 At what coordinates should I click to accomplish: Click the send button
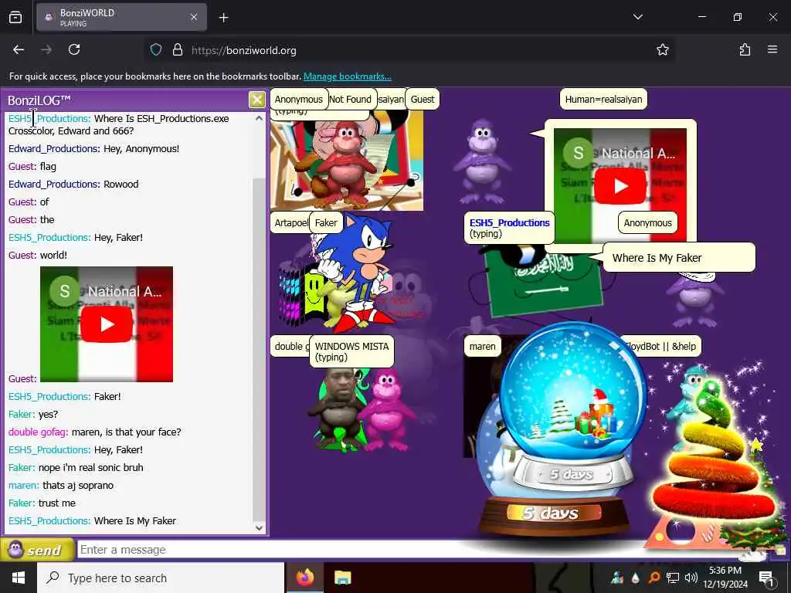[x=37, y=550]
